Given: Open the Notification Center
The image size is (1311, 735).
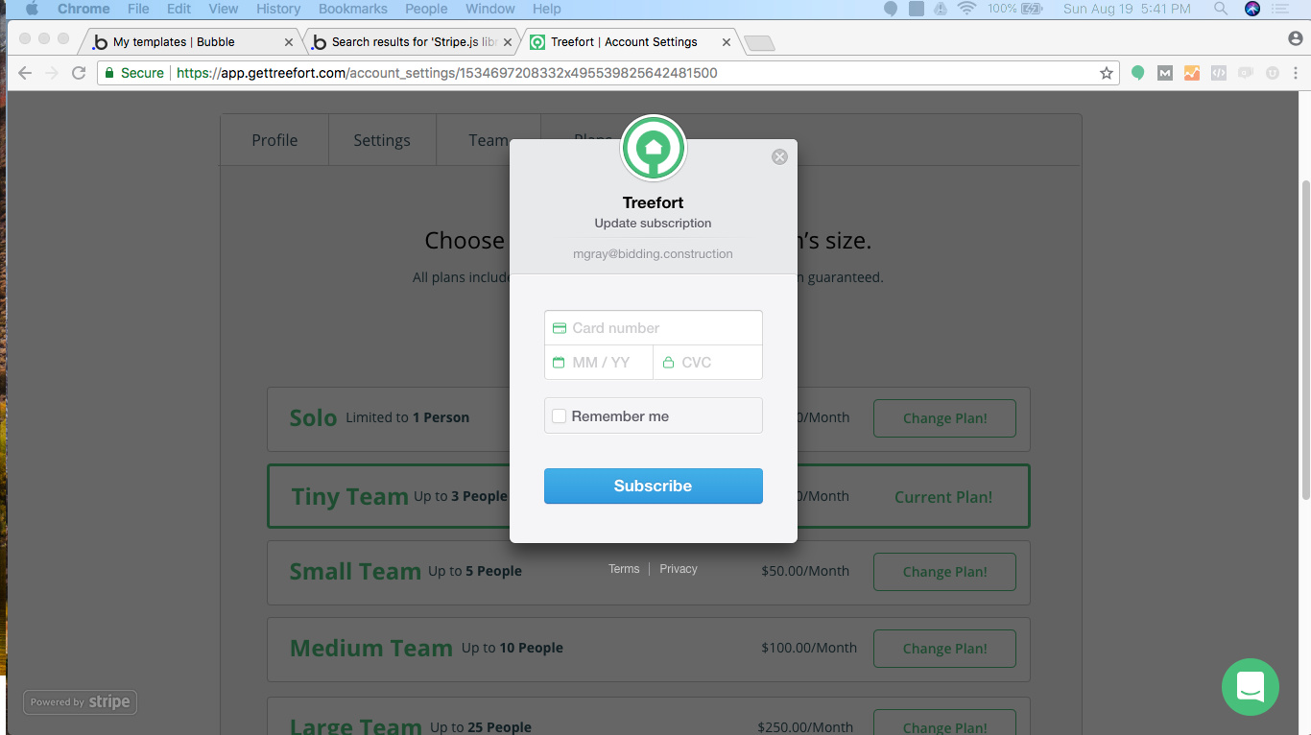Looking at the screenshot, I should point(1279,9).
